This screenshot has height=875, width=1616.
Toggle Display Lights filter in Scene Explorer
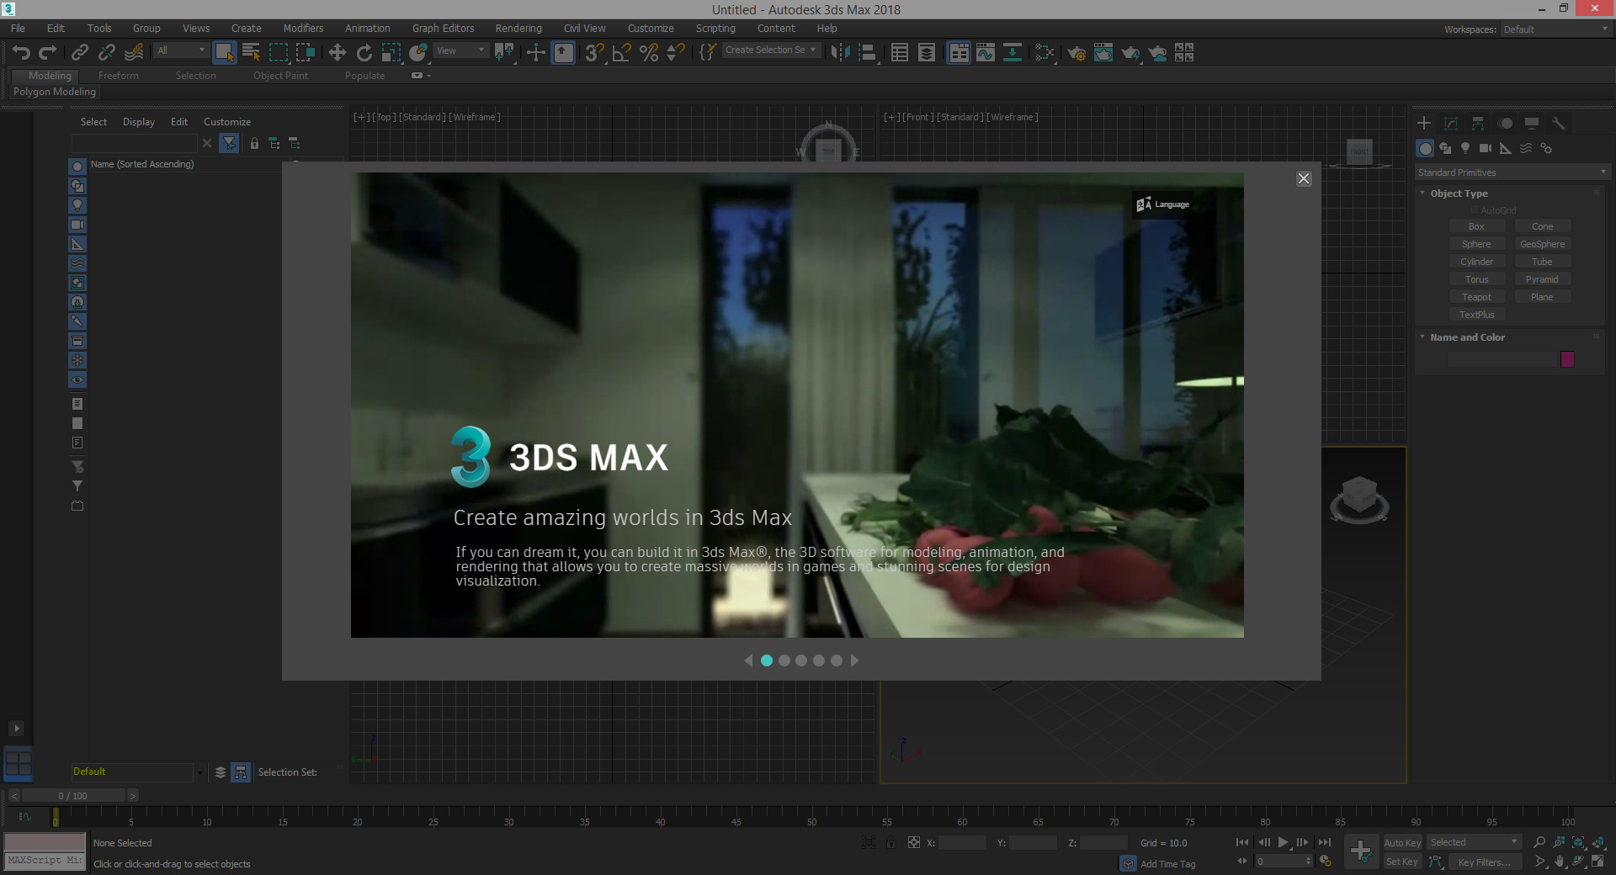(77, 205)
